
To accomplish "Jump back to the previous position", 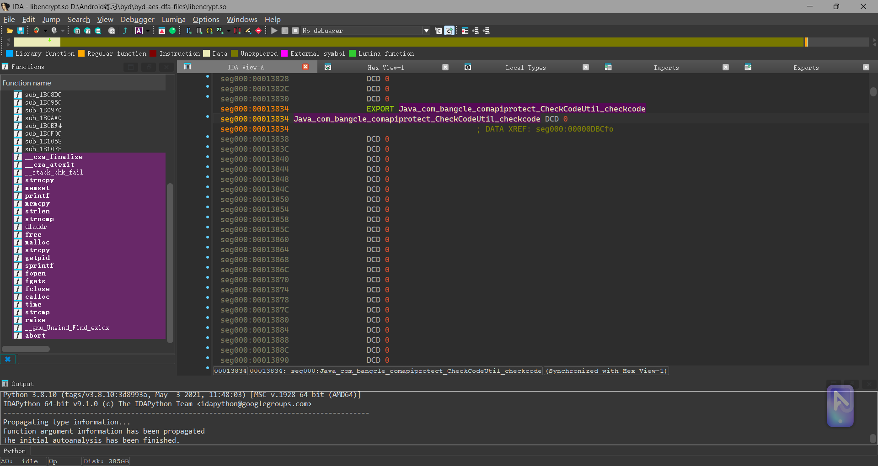I will coord(37,31).
